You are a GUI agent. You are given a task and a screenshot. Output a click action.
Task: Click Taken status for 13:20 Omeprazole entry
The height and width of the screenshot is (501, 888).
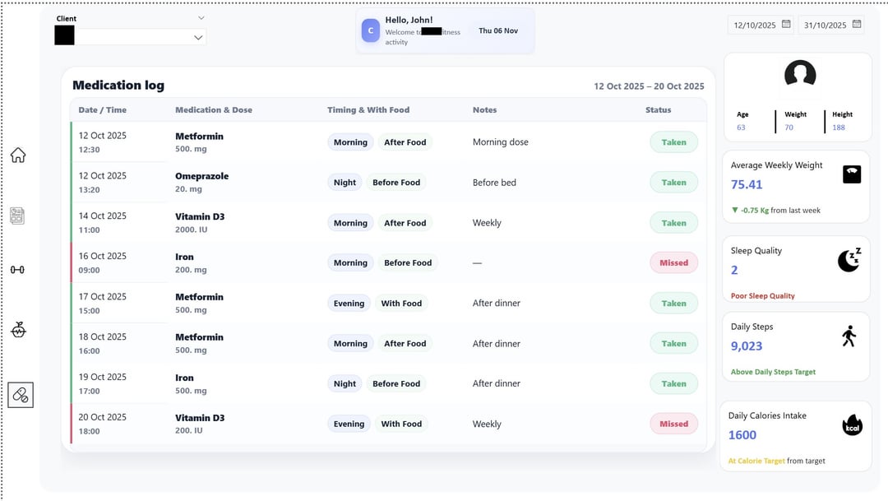[673, 183]
